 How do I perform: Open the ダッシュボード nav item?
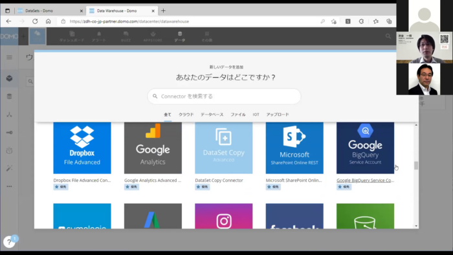(72, 37)
